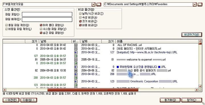Click right-arrow icon in green 123 row
205x105 pixels.
click(x=76, y=85)
